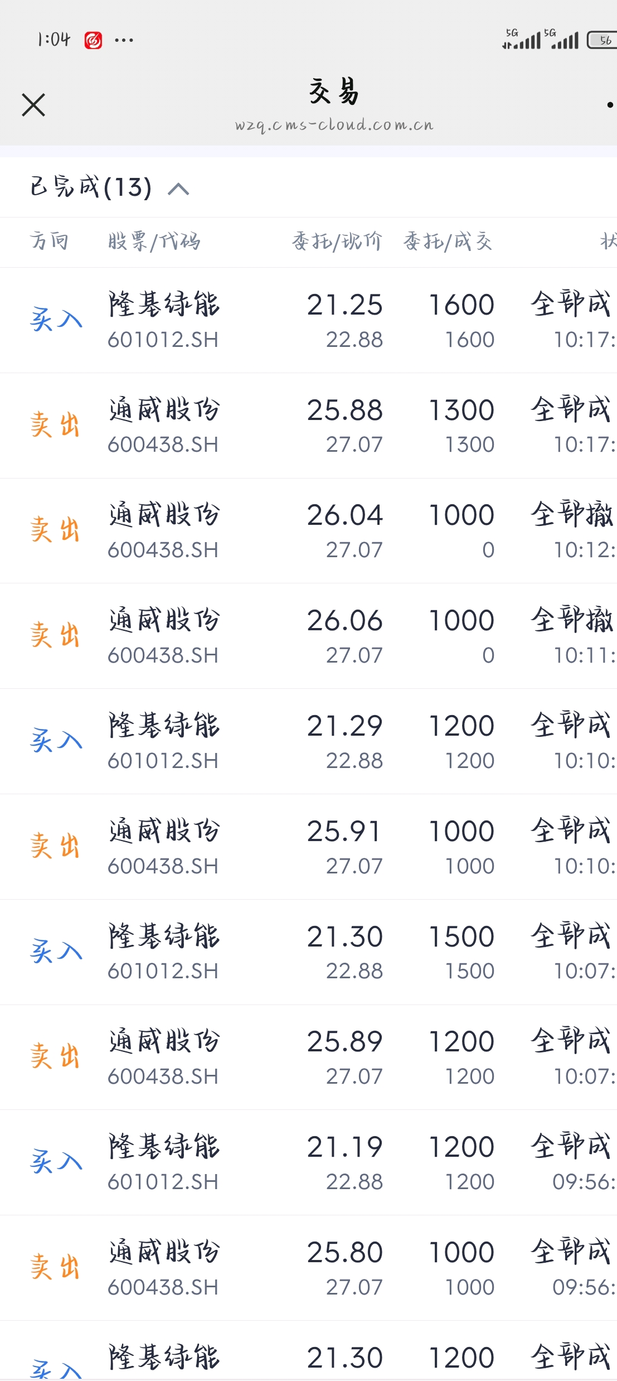This screenshot has width=617, height=1381.
Task: Tap the first 5G signal strength icon
Action: click(x=521, y=40)
